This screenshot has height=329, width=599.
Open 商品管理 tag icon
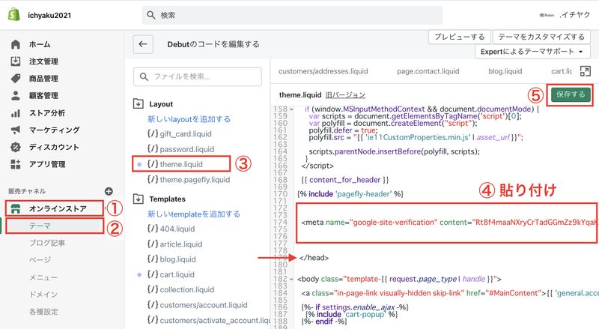pyautogui.click(x=16, y=79)
